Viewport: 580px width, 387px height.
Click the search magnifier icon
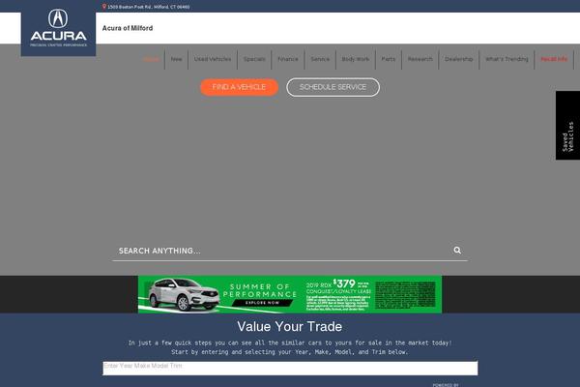[x=457, y=251]
